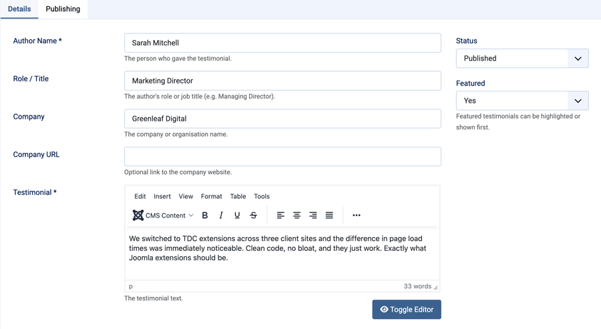This screenshot has height=329, width=601.
Task: Click inside the testimonial text body
Action: tap(282, 254)
